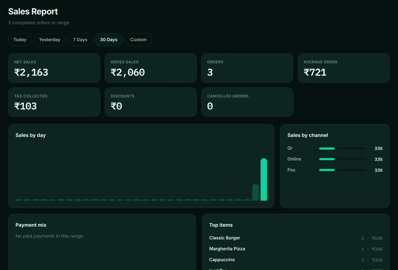Click the ₹2,163 net sales value
Image resolution: width=398 pixels, height=270 pixels.
[x=31, y=72]
